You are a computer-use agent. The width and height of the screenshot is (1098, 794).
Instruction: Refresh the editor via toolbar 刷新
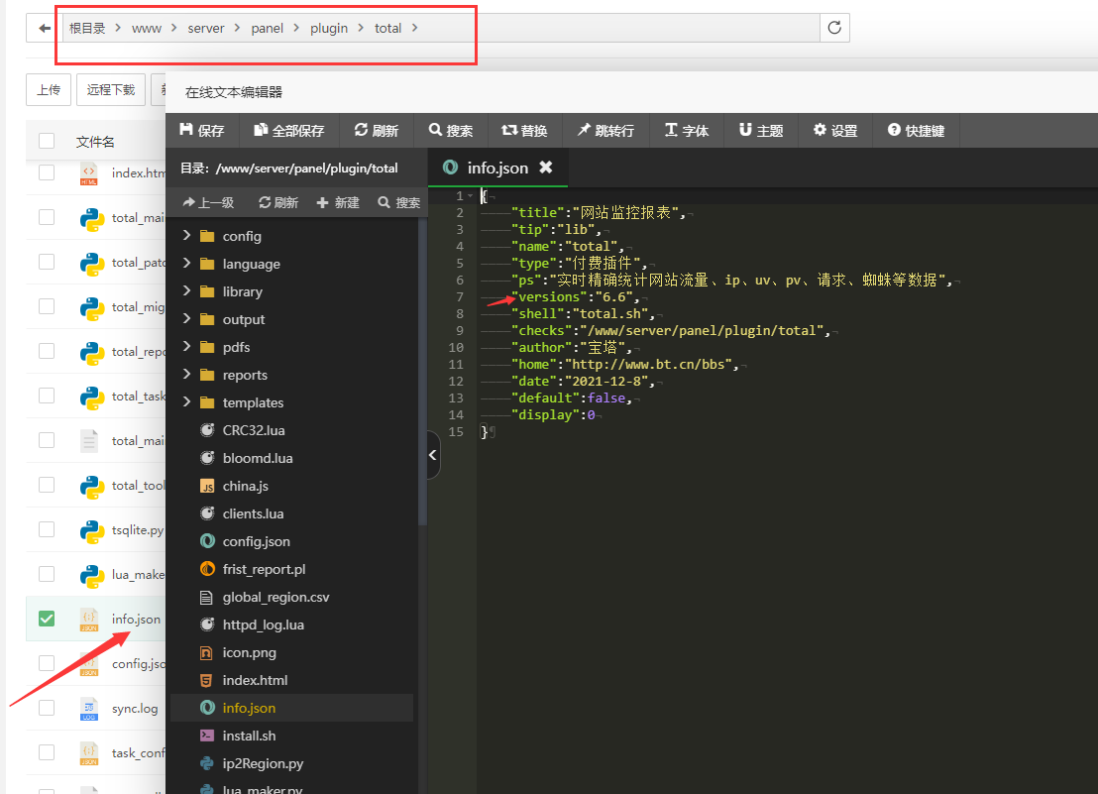[376, 130]
